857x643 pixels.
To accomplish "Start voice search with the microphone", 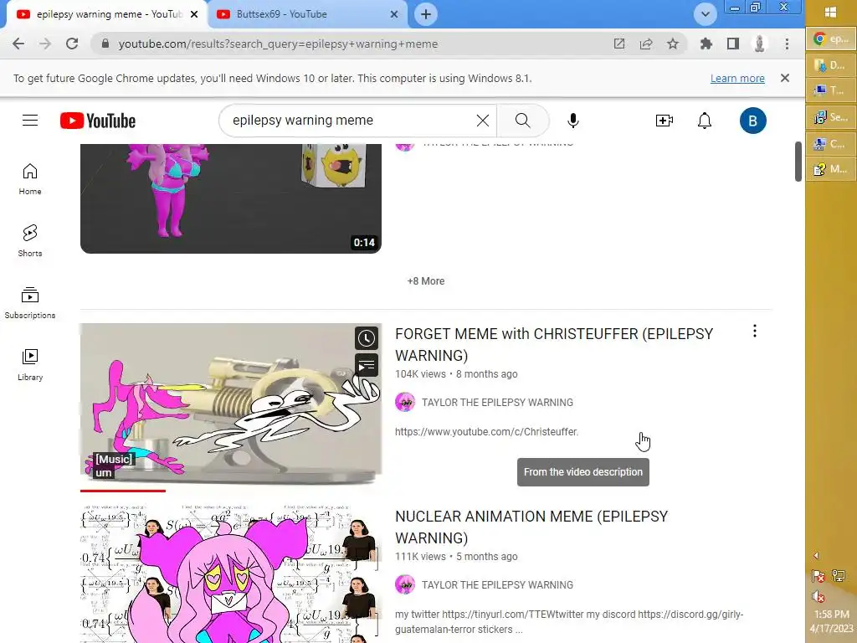I will pyautogui.click(x=572, y=121).
